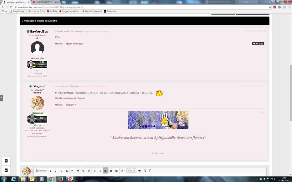Click Modifica on RayfordBus's post
This screenshot has height=182, width=292.
point(59,44)
